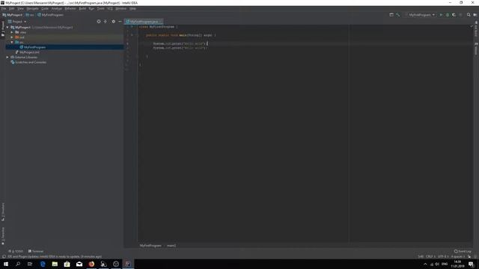Hide the Project panel with the minus icon
The height and width of the screenshot is (269, 479).
coord(120,22)
